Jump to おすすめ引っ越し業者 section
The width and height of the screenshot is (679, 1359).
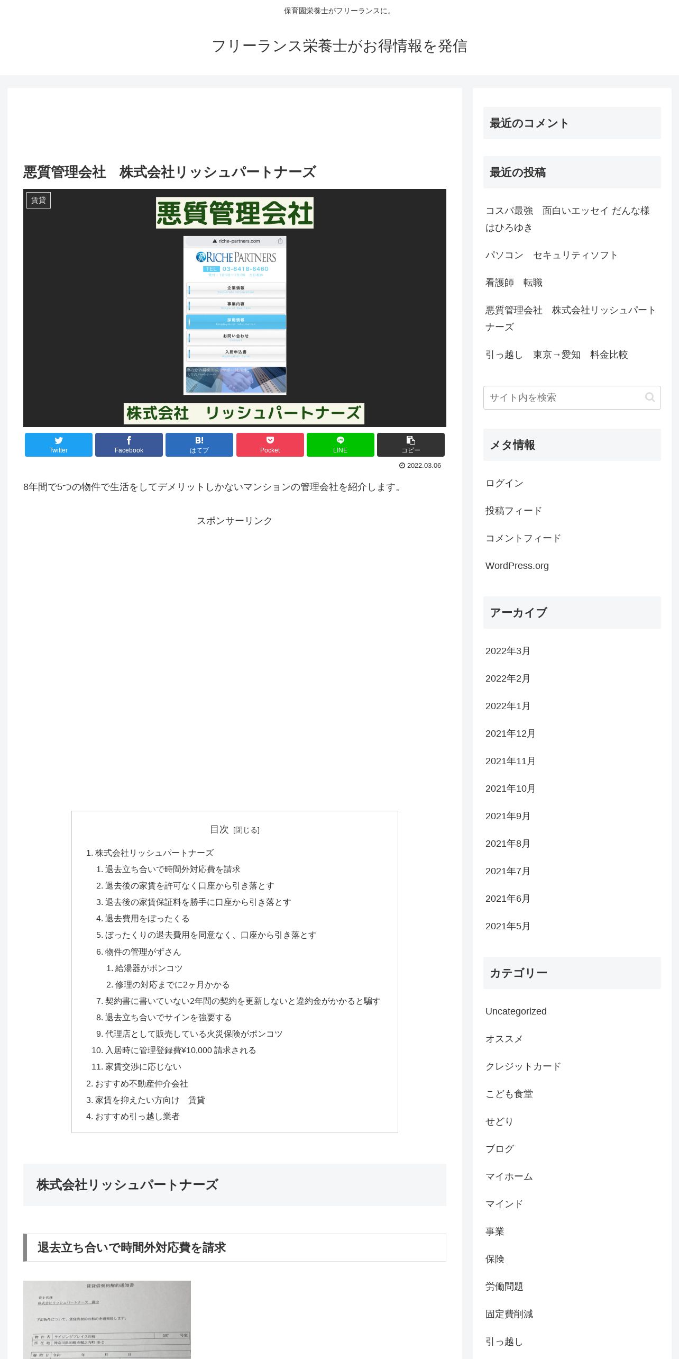click(x=137, y=1117)
